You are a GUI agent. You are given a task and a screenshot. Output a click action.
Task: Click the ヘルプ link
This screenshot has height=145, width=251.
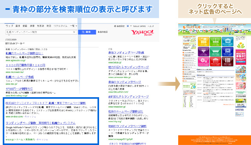150,26
